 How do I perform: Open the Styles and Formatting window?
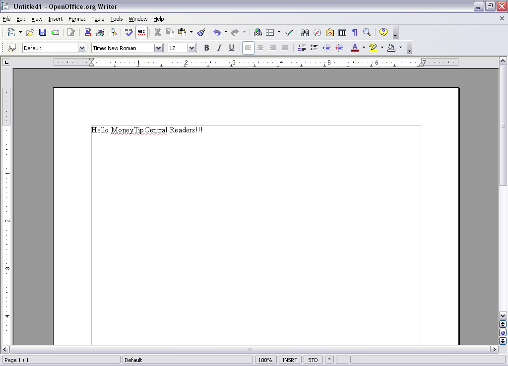point(12,48)
